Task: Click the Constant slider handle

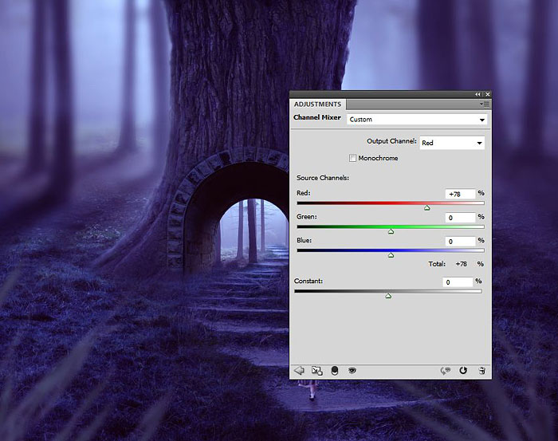Action: point(388,296)
